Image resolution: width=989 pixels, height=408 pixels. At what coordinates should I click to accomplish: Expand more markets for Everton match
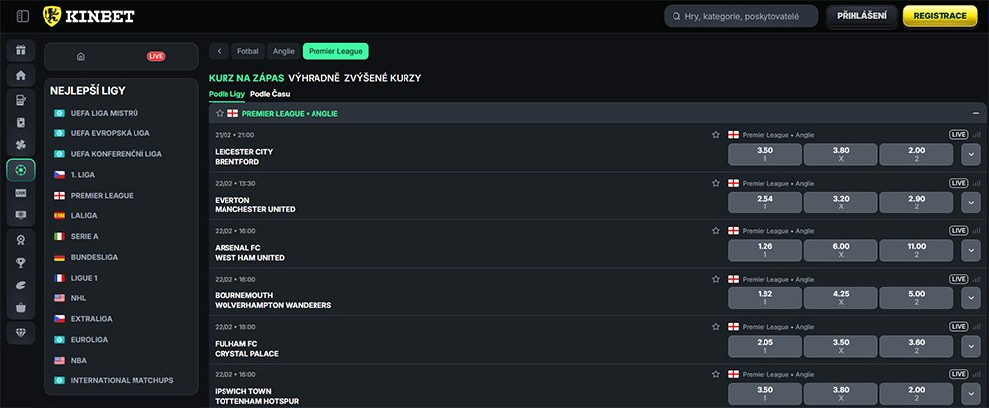(x=971, y=203)
